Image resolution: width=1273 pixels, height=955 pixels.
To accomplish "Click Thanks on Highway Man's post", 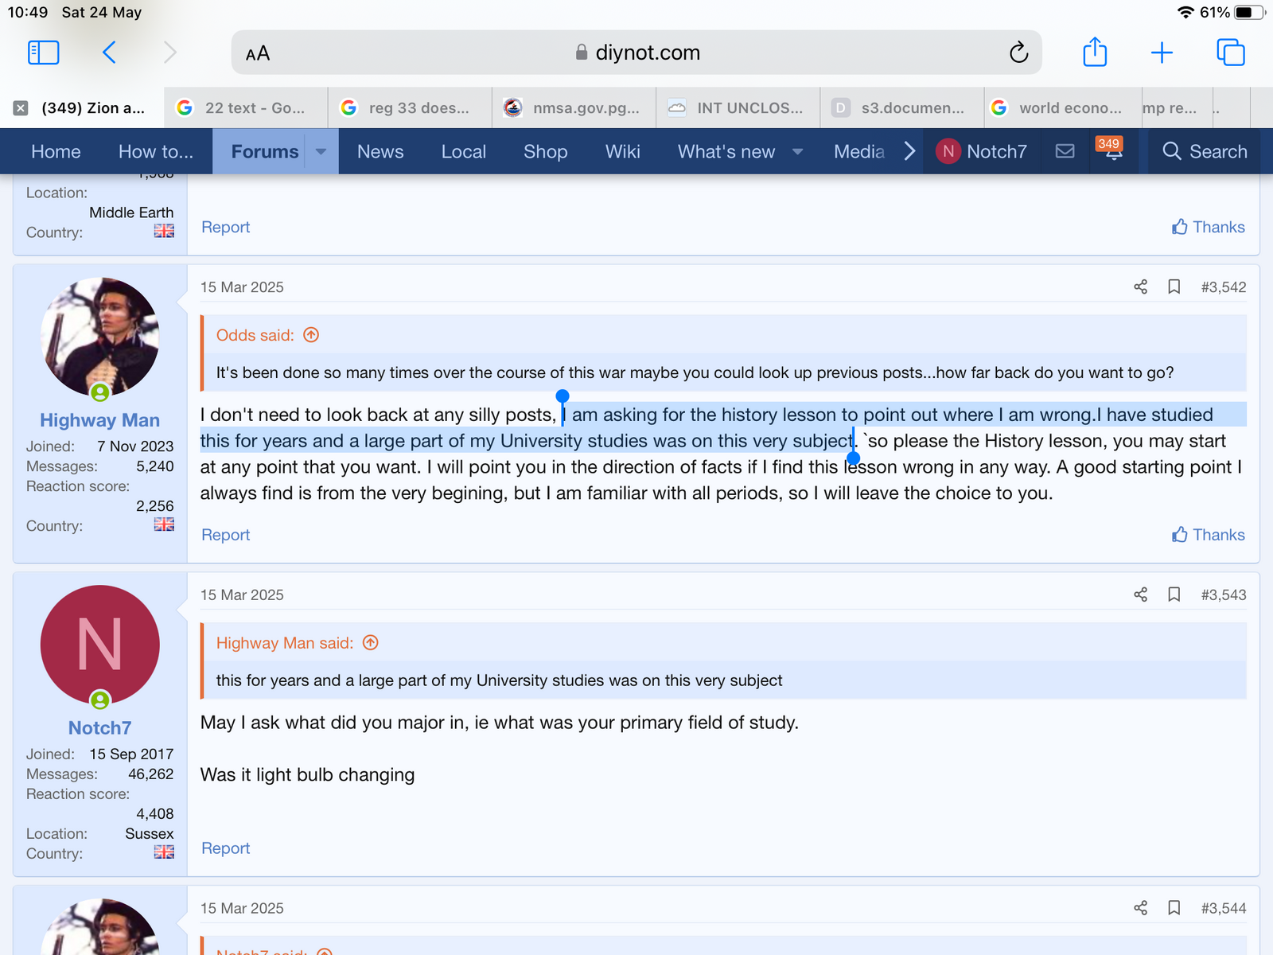I will (1208, 535).
